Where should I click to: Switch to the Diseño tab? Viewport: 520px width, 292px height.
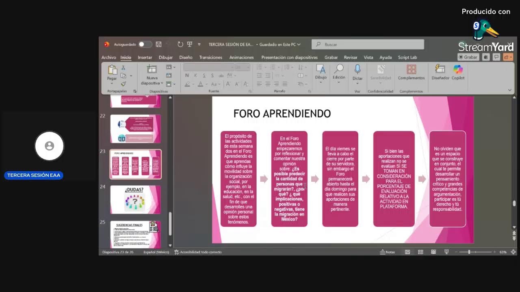tap(186, 58)
